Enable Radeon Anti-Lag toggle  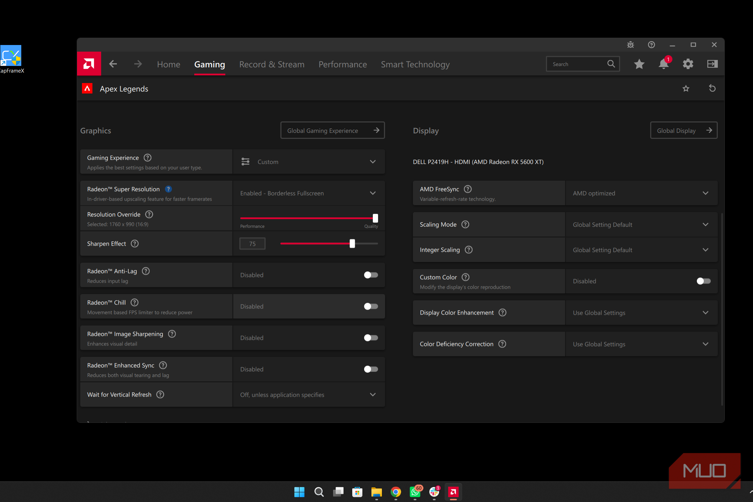[x=371, y=275]
